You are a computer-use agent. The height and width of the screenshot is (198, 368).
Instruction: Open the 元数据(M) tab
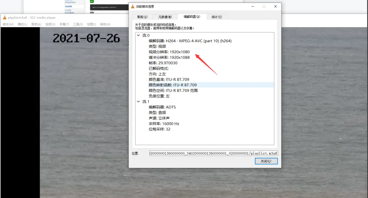[165, 17]
